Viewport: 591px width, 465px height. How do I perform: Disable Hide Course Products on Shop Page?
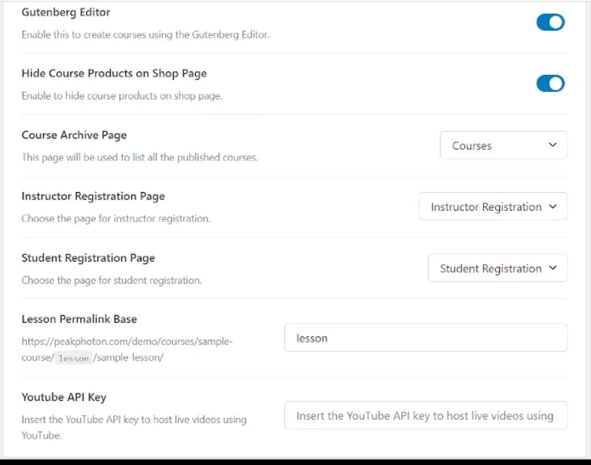pos(550,83)
